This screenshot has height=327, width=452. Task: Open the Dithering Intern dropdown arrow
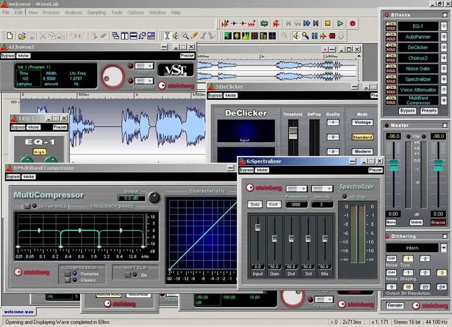[x=444, y=247]
